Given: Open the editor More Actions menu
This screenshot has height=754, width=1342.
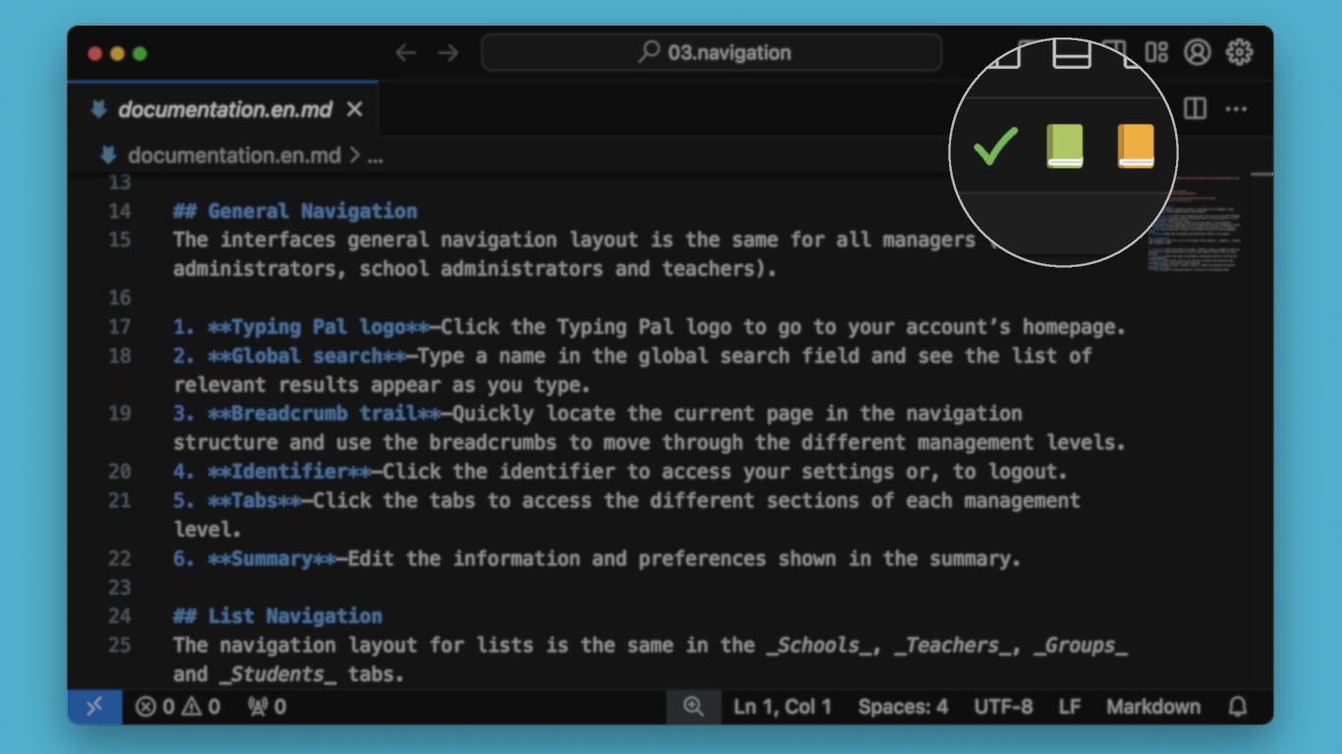Looking at the screenshot, I should (x=1237, y=109).
